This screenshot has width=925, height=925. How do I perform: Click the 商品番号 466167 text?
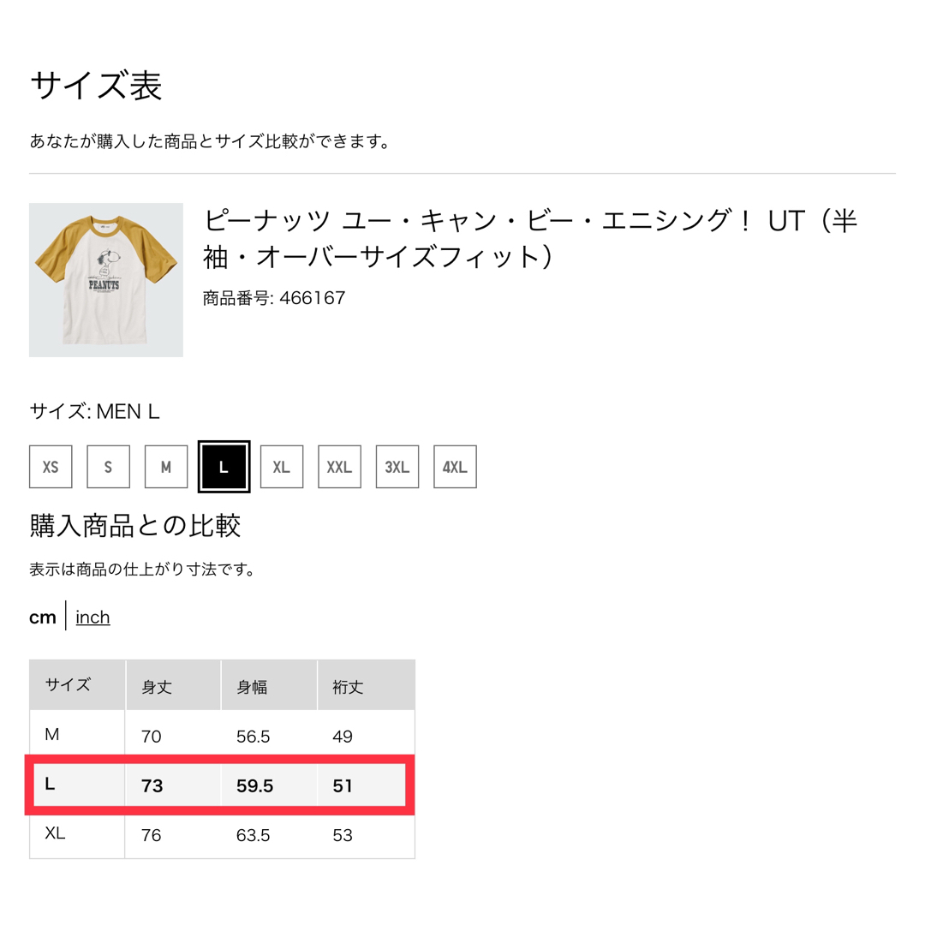pyautogui.click(x=274, y=298)
